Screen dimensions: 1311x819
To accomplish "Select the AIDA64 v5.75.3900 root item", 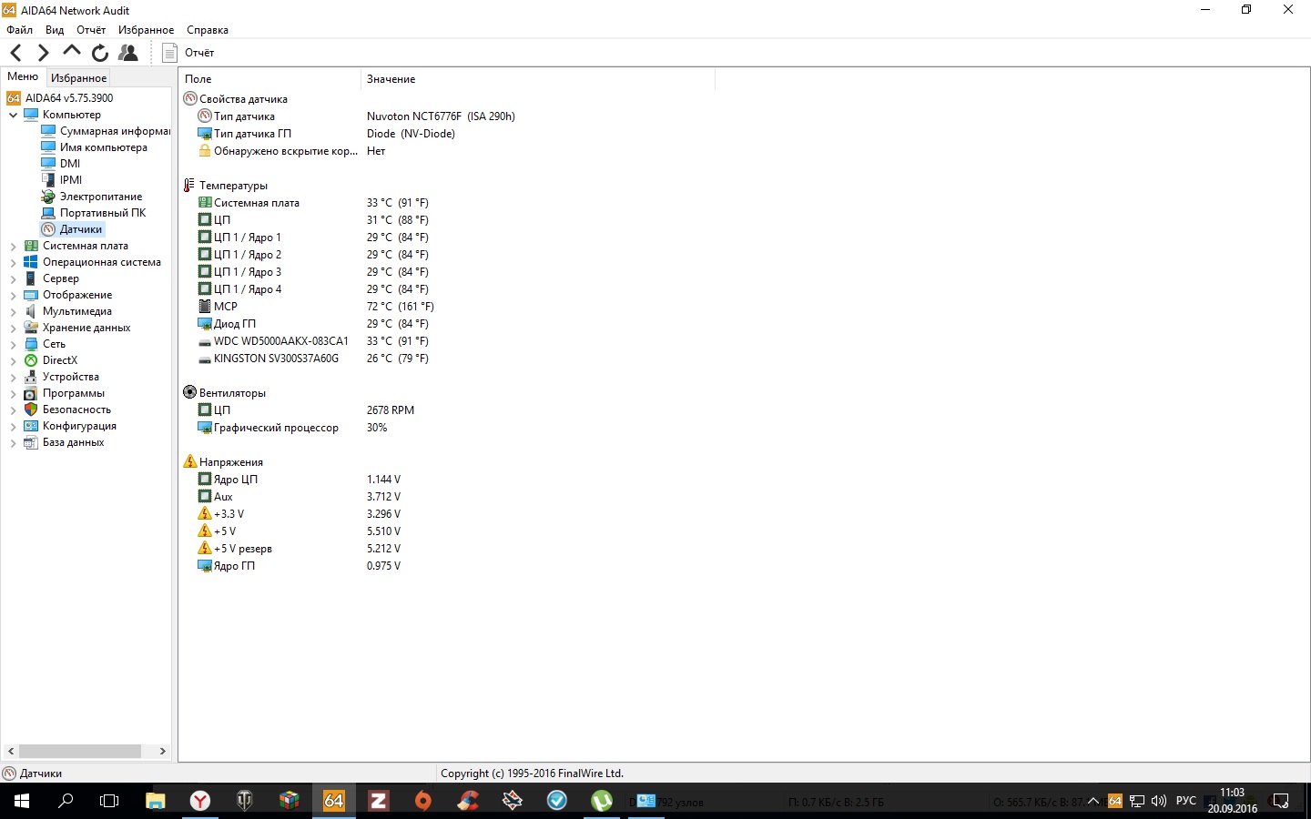I will pos(69,98).
